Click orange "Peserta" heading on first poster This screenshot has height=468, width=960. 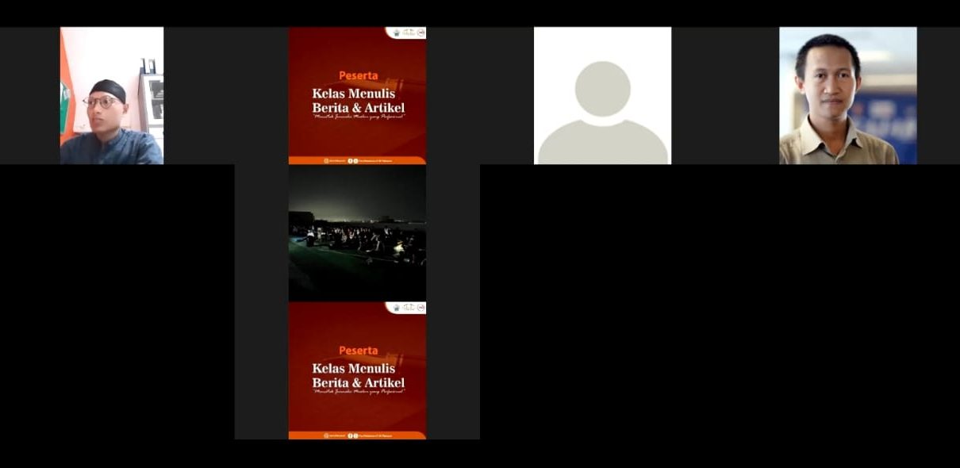point(358,75)
